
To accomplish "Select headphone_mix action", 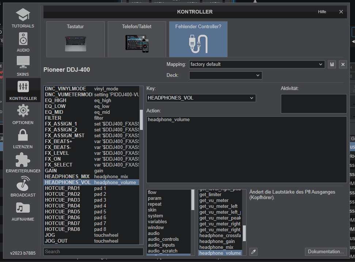I will tap(220, 247).
